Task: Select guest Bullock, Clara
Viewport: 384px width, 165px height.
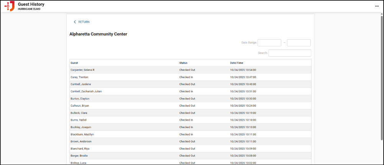Action: (79, 113)
